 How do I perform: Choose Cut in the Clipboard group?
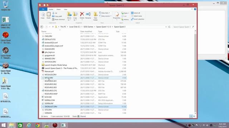pyautogui.click(x=55, y=13)
